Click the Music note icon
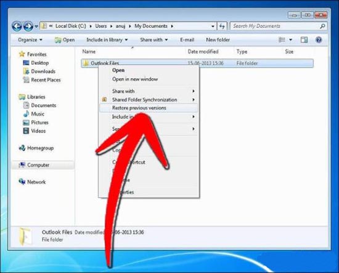The image size is (339, 273). [26, 113]
